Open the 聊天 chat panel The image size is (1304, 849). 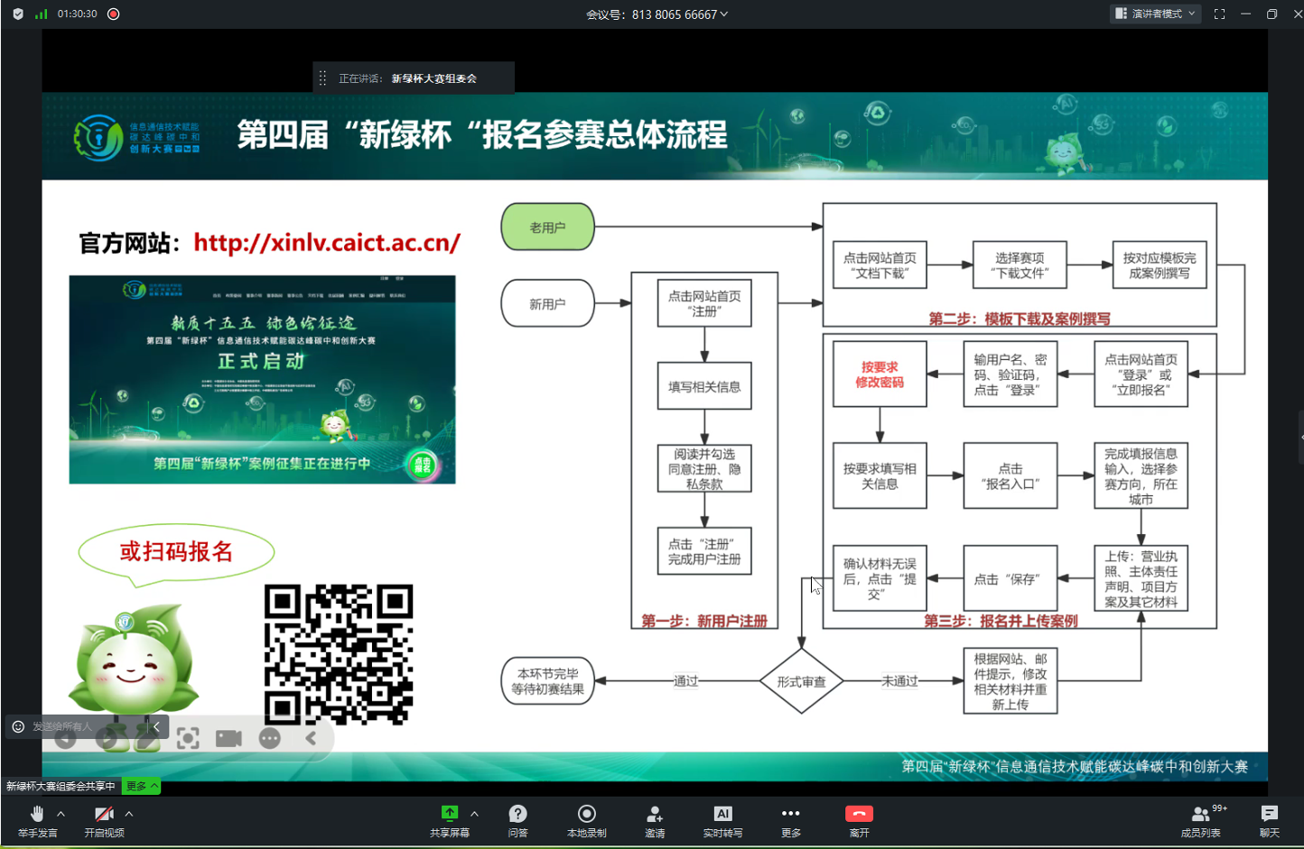[1270, 821]
